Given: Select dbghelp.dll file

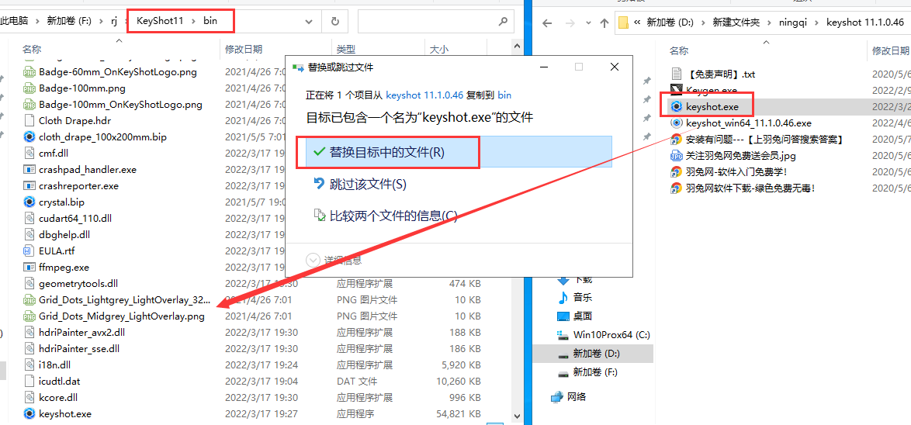Looking at the screenshot, I should click(64, 235).
